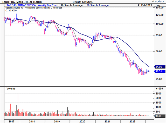Image resolution: width=166 pixels, height=123 pixels.
Task: Click the 125.00 price axis label
Action: click(160, 15)
